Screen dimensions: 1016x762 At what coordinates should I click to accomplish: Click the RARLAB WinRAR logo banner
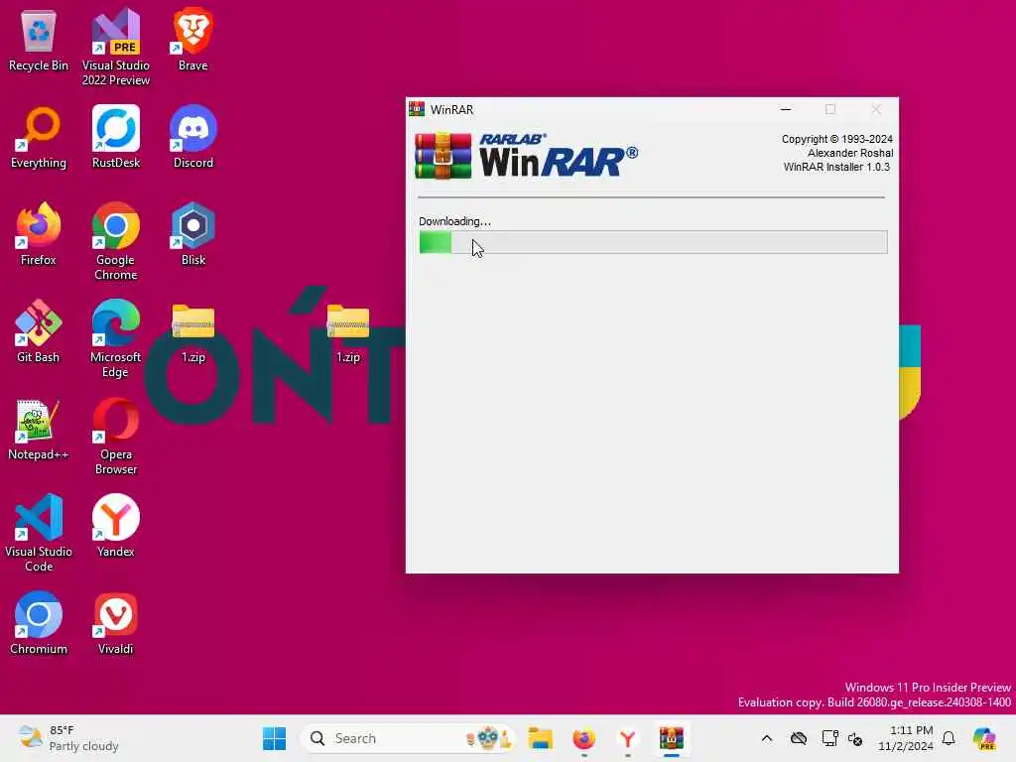pos(526,156)
